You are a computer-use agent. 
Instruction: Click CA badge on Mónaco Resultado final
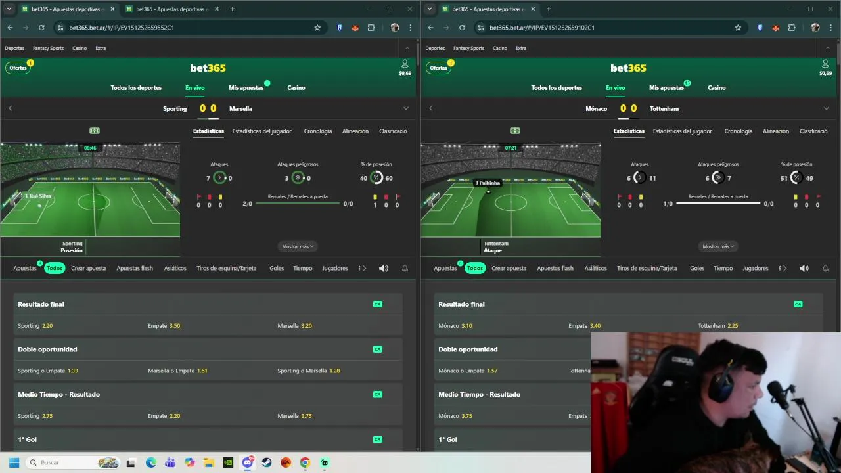tap(798, 304)
